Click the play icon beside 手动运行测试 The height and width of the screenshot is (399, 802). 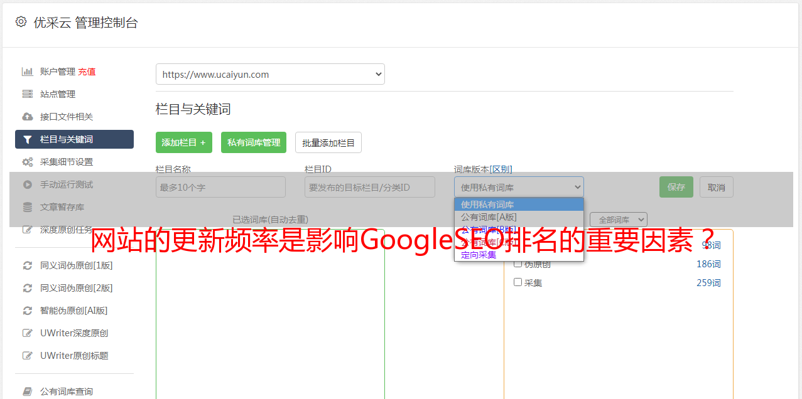pyautogui.click(x=28, y=184)
